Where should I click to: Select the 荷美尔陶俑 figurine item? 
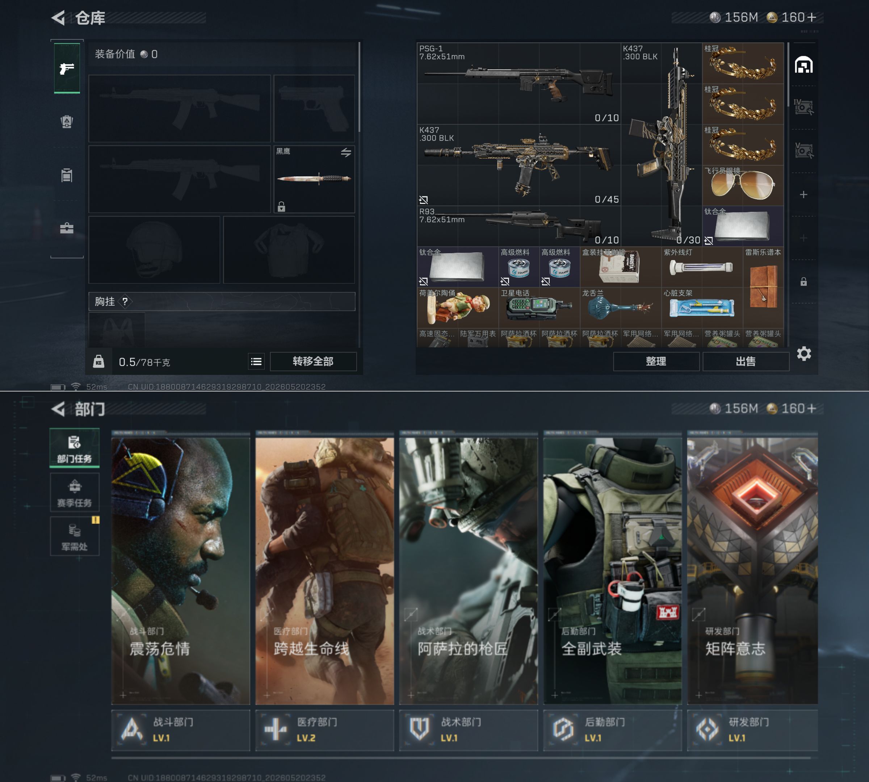point(457,308)
